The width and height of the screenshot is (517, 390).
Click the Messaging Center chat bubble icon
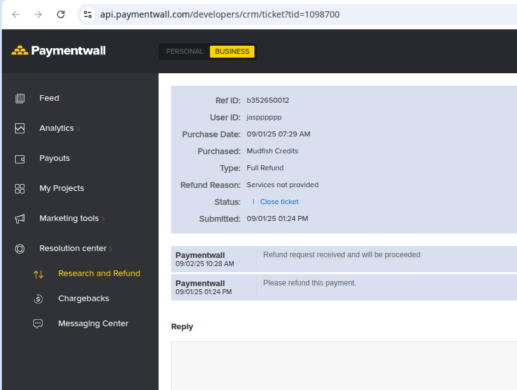38,324
